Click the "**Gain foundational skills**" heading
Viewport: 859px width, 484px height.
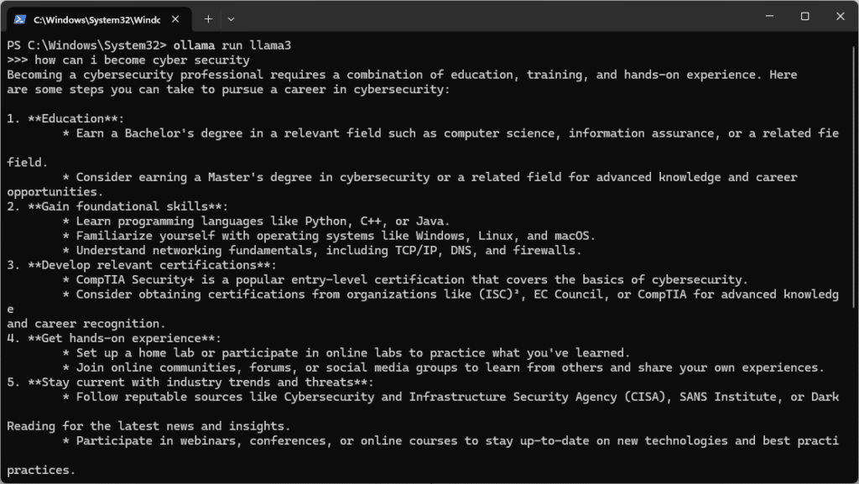pos(128,206)
